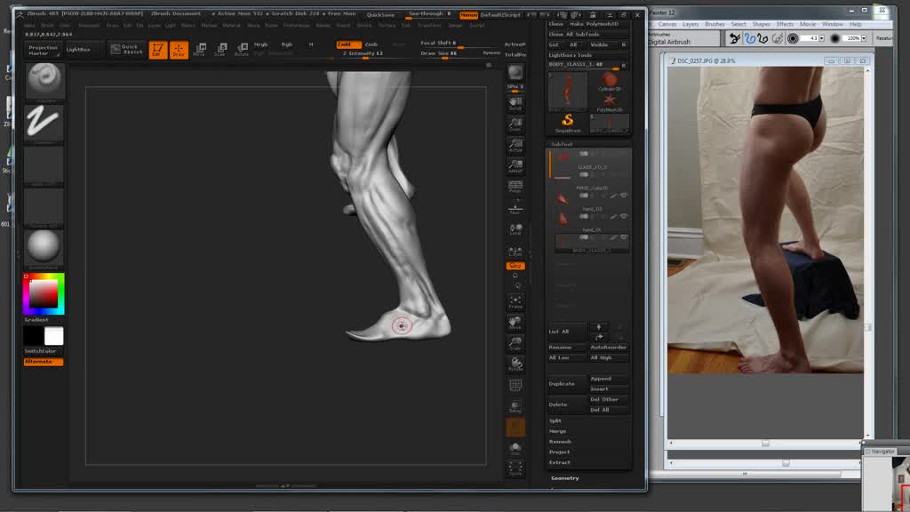This screenshot has width=910, height=512.
Task: Click the Actual size icon
Action: [515, 145]
